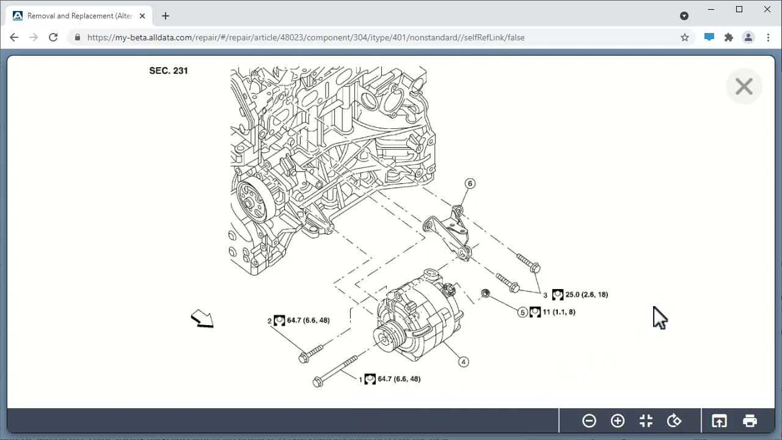Viewport: 782px width, 440px height.
Task: Print the diagram
Action: click(750, 421)
